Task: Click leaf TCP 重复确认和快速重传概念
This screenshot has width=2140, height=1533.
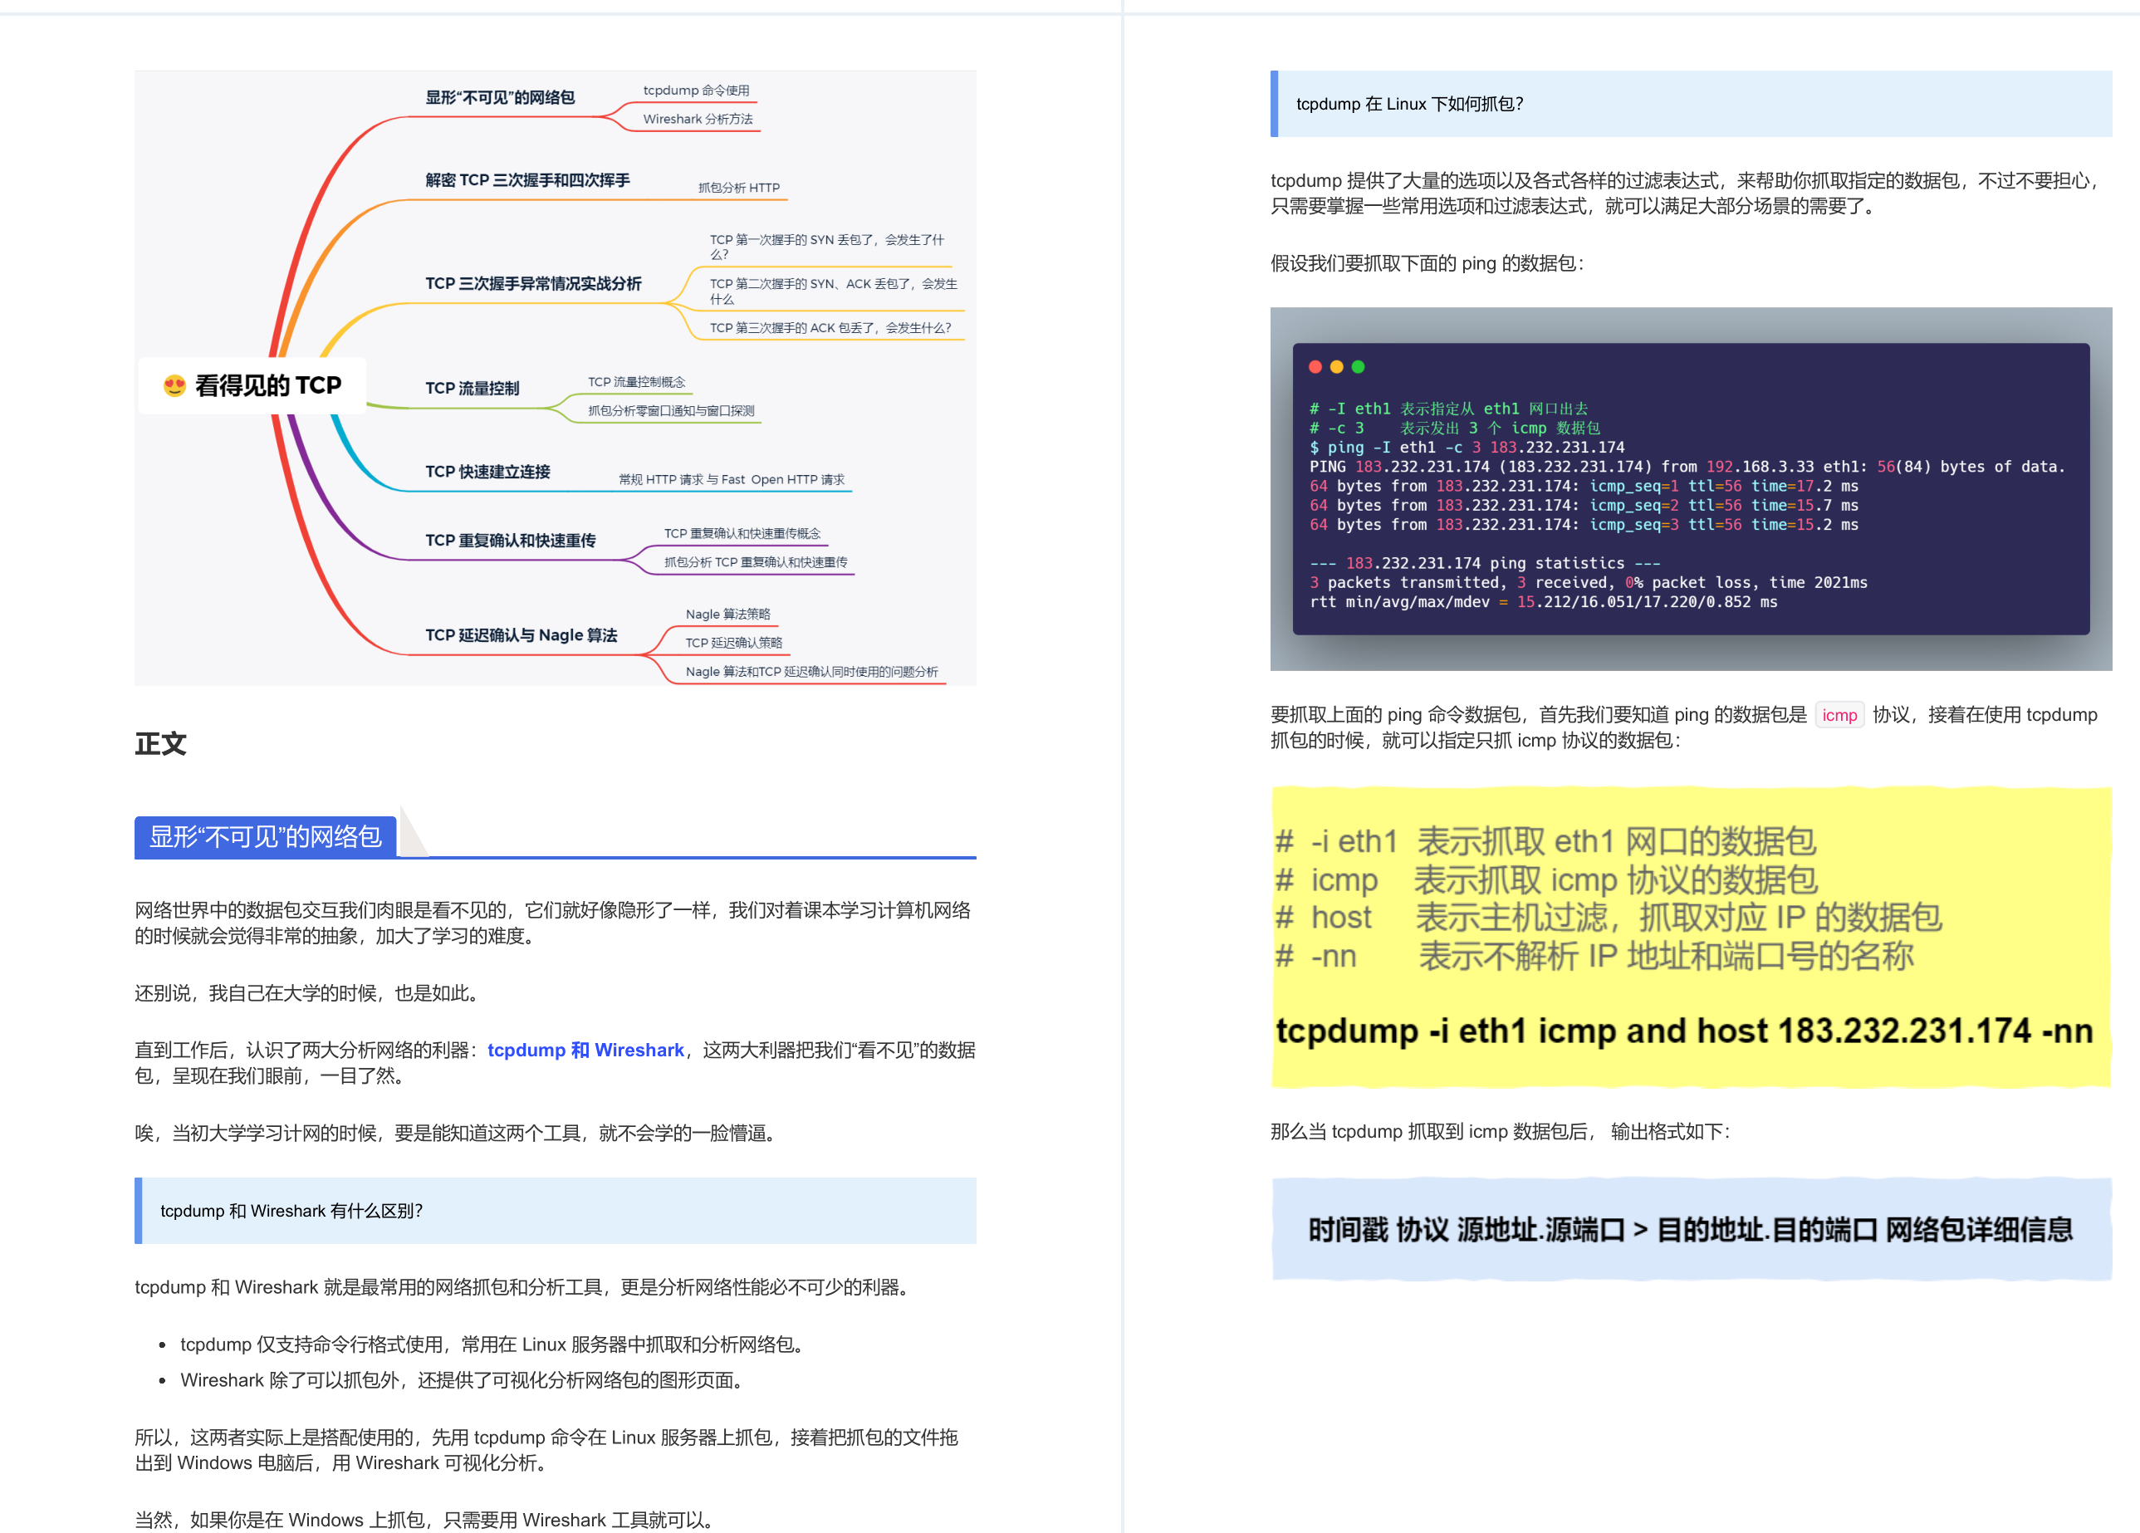Action: click(742, 533)
